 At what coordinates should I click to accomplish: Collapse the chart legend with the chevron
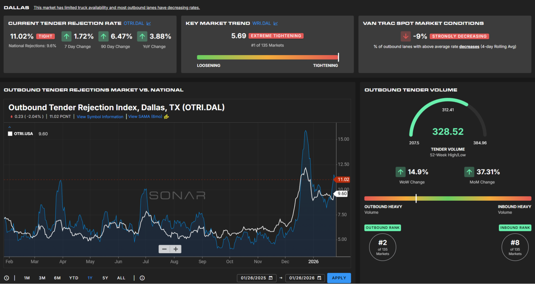[9, 127]
